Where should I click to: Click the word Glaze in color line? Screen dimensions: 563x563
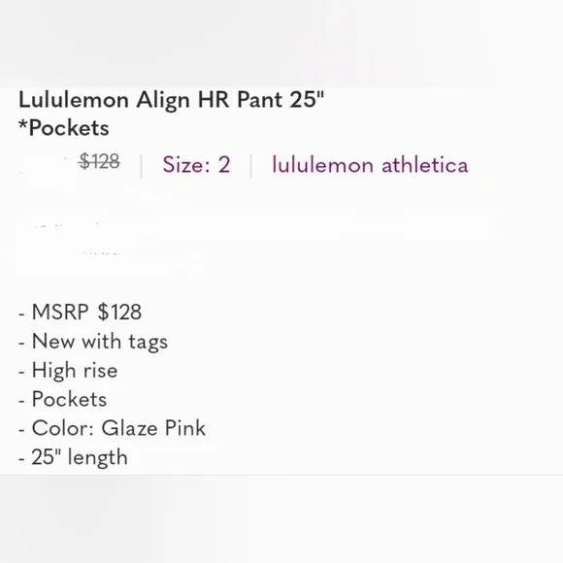130,428
